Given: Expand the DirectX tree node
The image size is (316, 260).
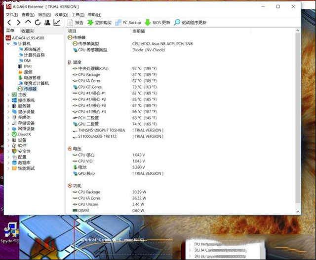Looking at the screenshot, I should [8, 134].
